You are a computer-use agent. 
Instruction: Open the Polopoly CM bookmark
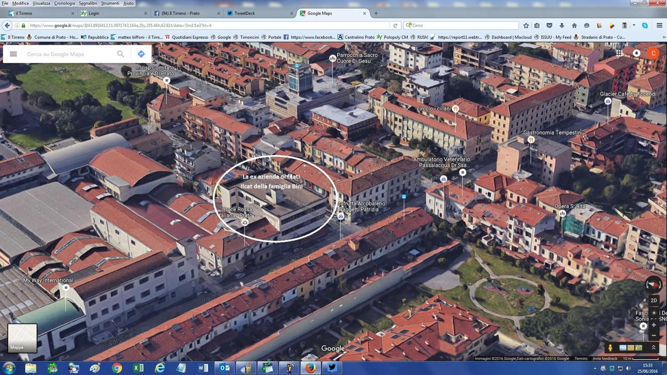[392, 37]
